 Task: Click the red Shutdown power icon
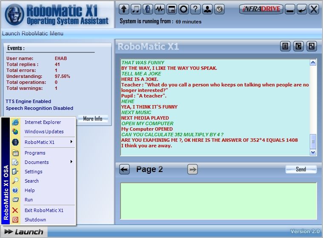click(15, 220)
